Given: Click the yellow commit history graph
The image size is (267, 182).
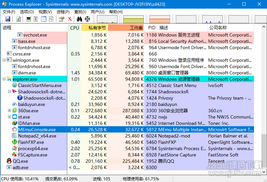Looking at the screenshot, I should [x=133, y=19].
